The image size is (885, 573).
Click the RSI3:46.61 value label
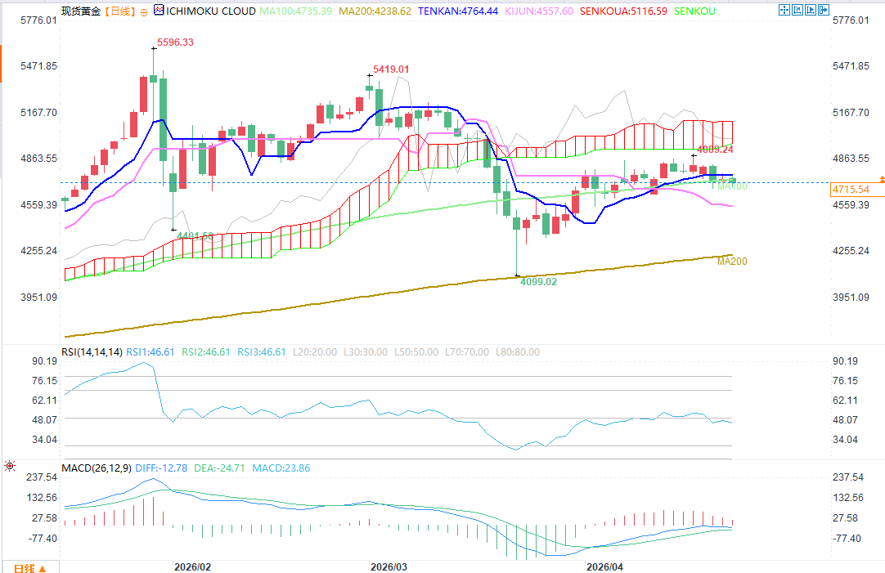tap(261, 352)
